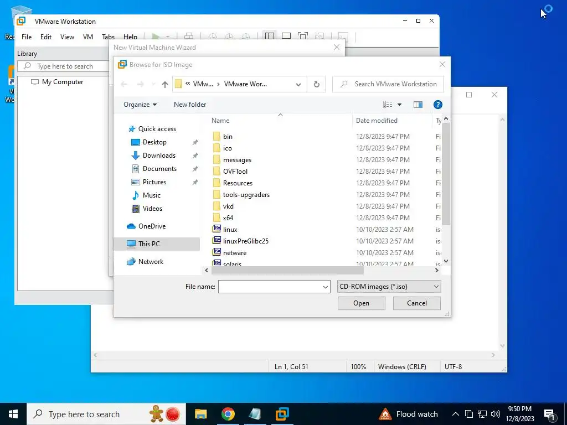The width and height of the screenshot is (567, 425).
Task: Open the OVFTool folder
Action: [235, 172]
